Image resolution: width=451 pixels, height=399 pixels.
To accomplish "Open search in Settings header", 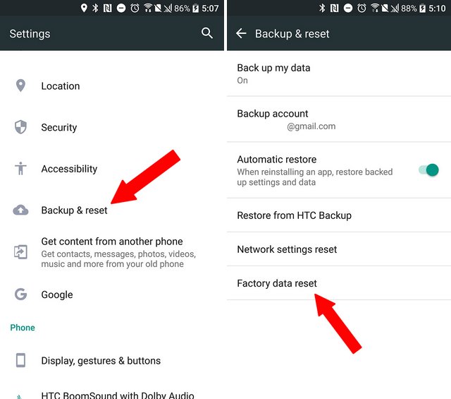I will [x=206, y=33].
